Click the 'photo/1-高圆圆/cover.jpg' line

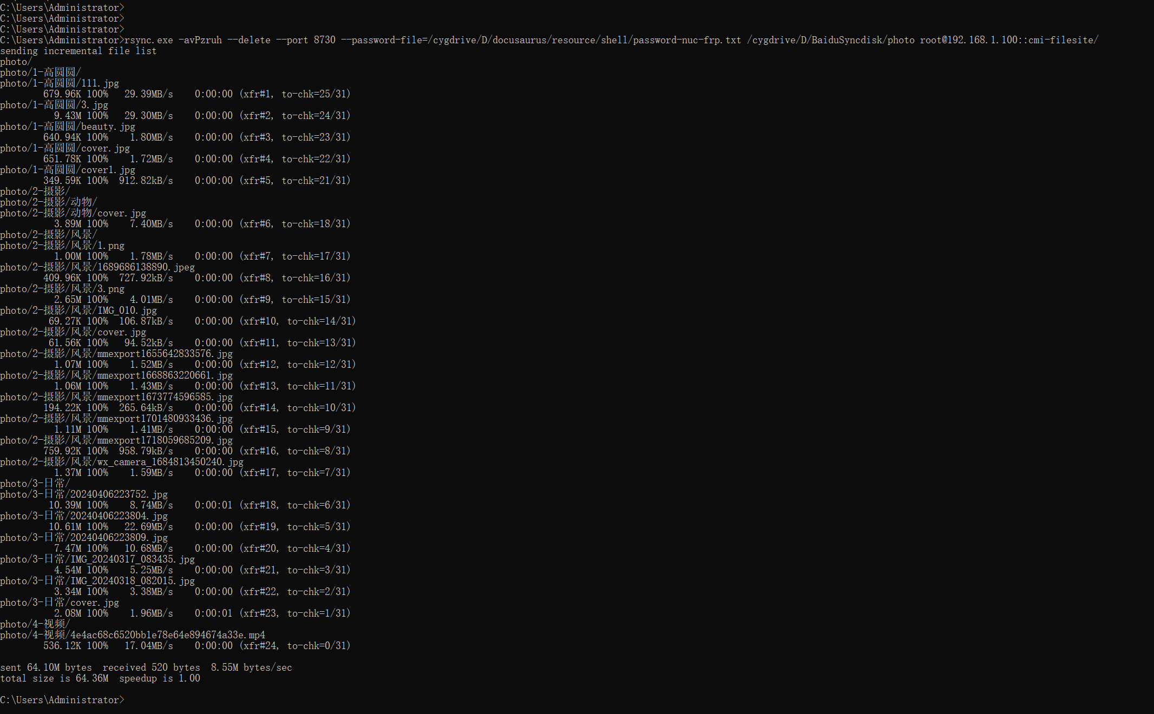[x=65, y=148]
